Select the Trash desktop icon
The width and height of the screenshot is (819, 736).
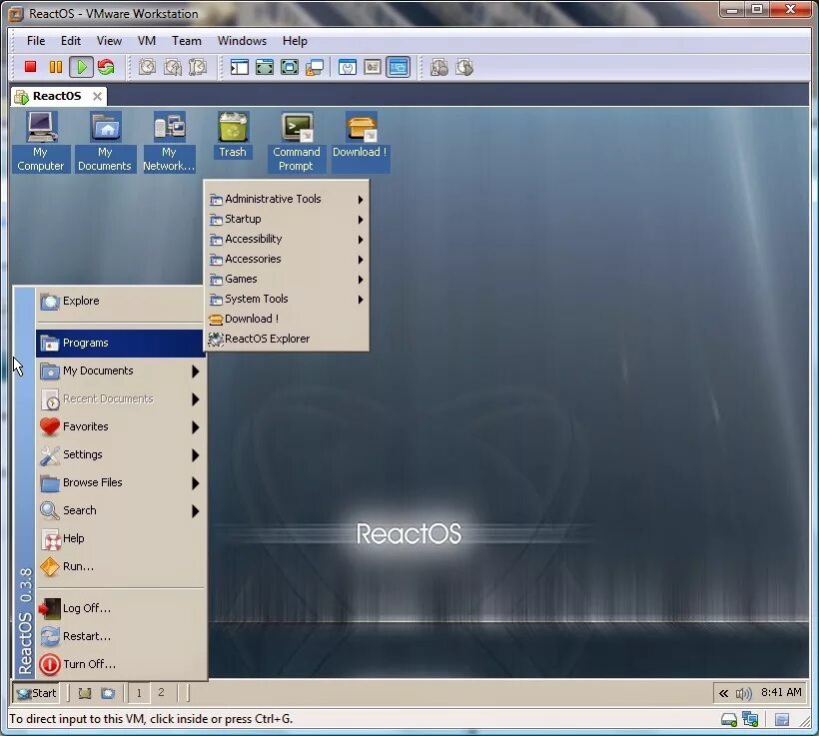233,135
